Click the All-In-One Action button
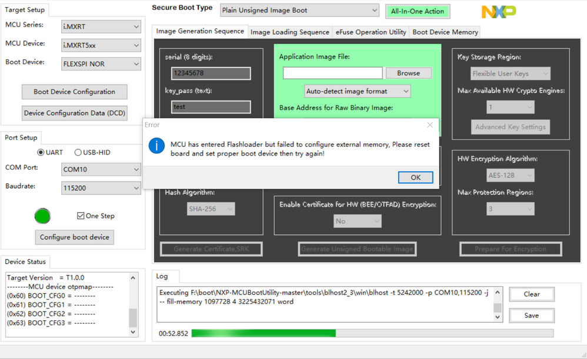This screenshot has height=359, width=587. pos(418,11)
